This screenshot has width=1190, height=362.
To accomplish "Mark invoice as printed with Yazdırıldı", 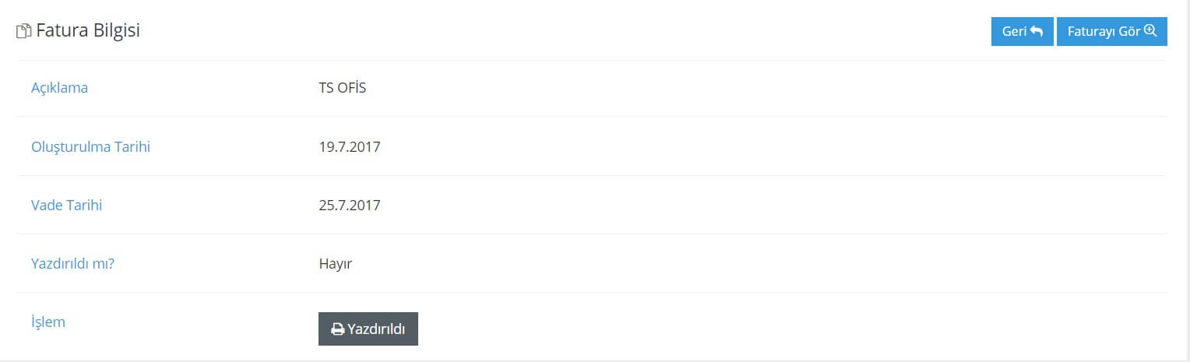I will 368,329.
